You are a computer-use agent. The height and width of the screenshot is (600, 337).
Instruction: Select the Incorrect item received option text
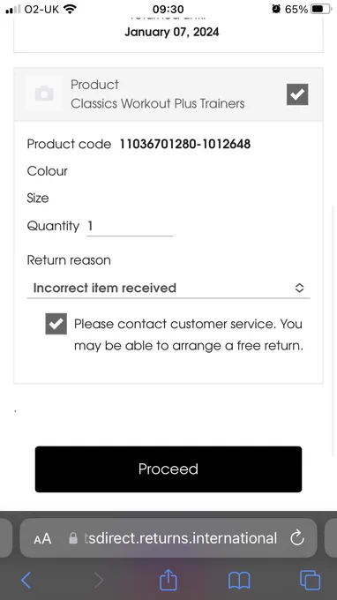point(105,288)
